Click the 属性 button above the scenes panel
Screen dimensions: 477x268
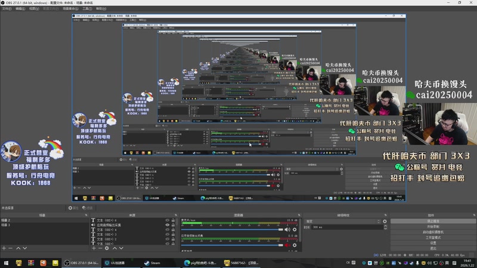(73, 208)
